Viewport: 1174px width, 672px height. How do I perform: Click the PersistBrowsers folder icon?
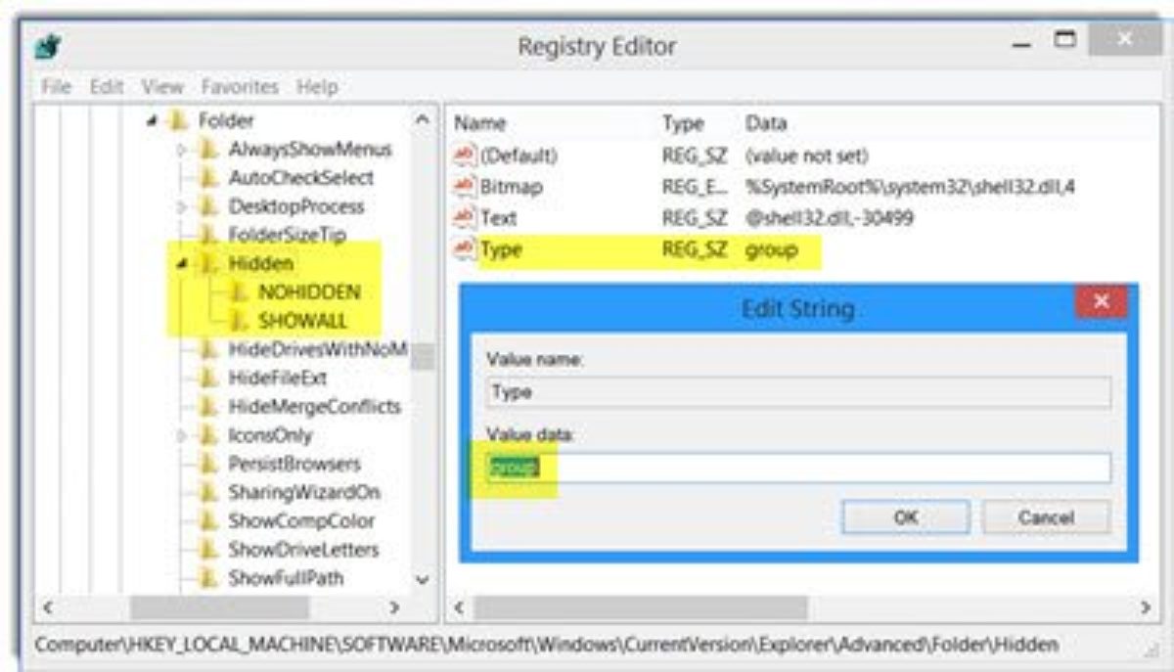coord(207,465)
